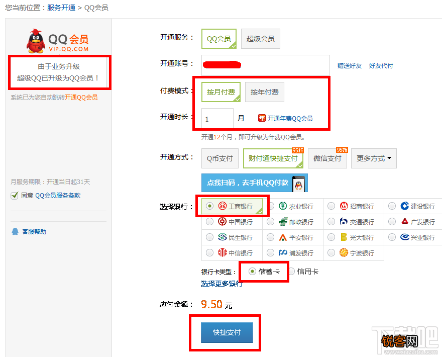Select the 招商银行 radio button

331,206
